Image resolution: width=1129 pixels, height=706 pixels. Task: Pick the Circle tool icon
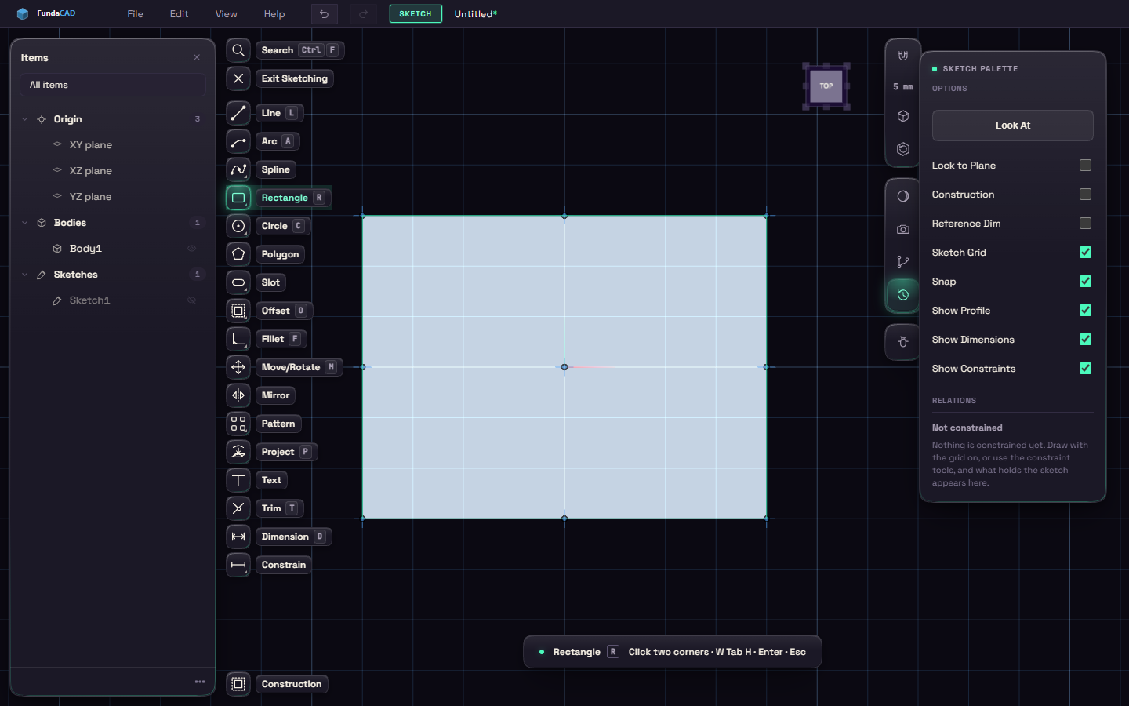(238, 226)
